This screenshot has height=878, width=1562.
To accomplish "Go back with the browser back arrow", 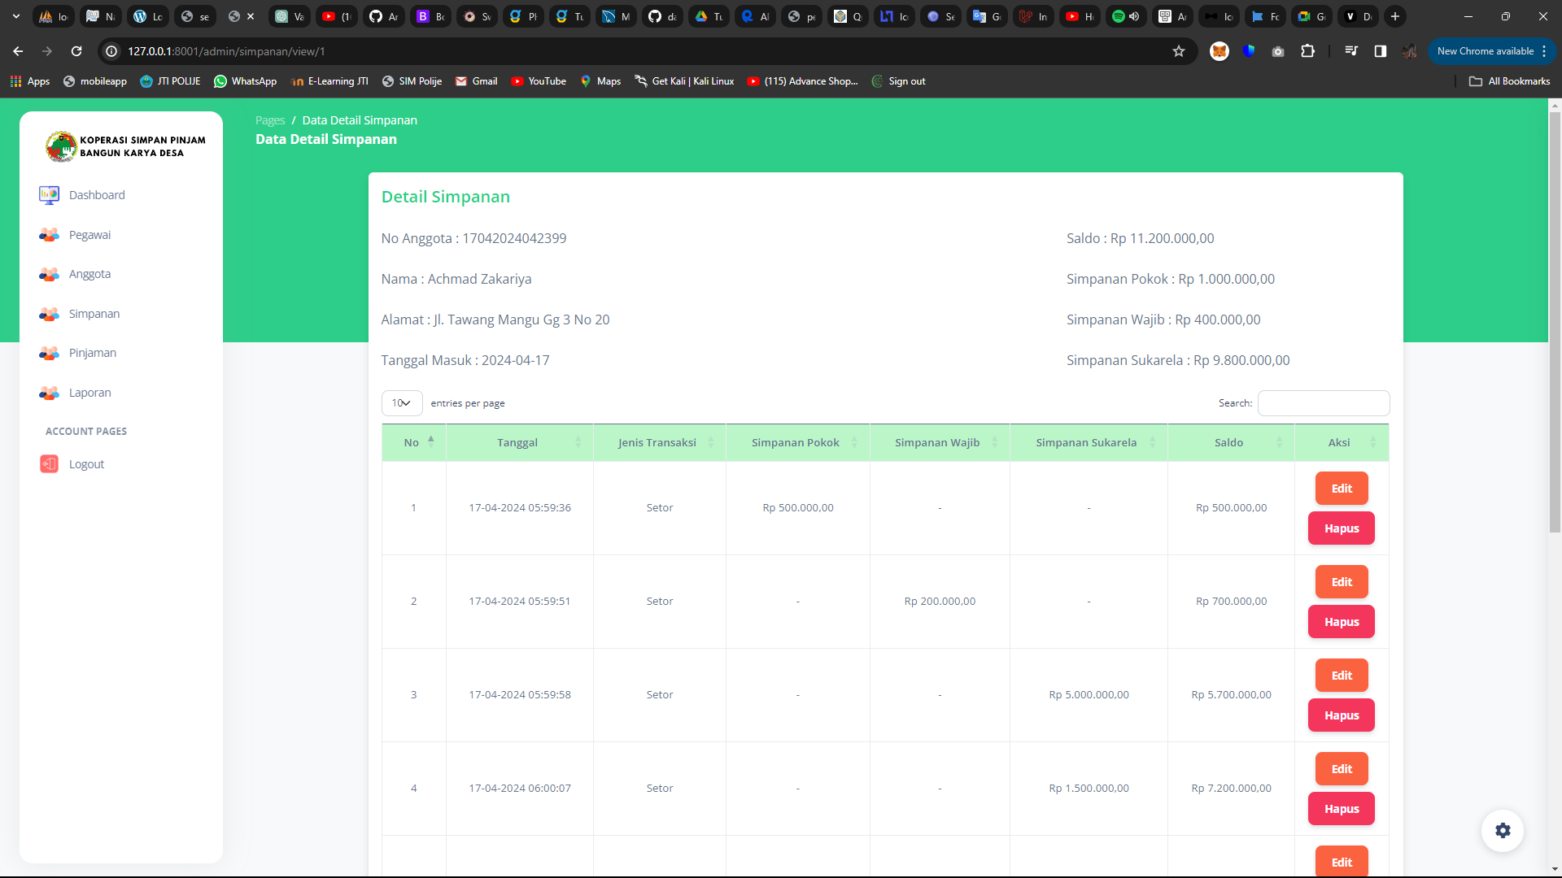I will (18, 51).
